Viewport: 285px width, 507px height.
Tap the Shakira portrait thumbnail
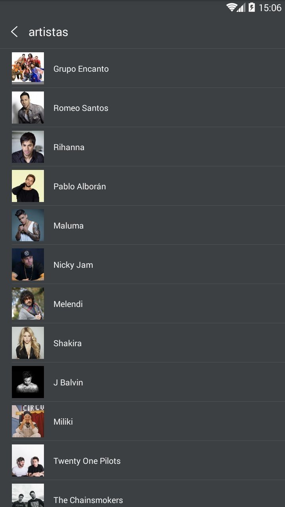pos(28,343)
